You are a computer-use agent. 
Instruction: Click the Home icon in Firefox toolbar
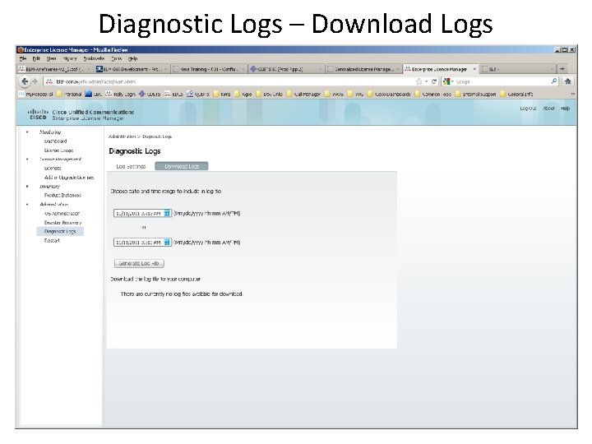[x=567, y=81]
